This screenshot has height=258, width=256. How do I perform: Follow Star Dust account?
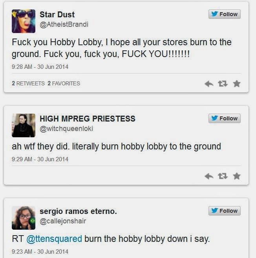[224, 14]
